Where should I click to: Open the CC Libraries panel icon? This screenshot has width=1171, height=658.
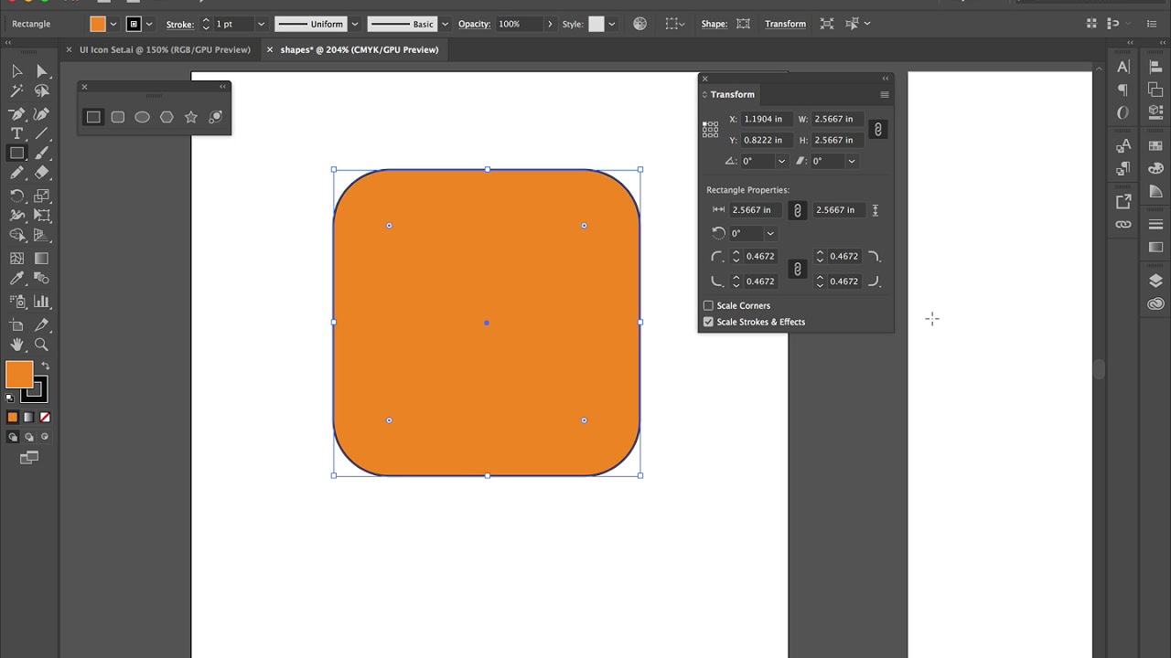[x=1155, y=304]
